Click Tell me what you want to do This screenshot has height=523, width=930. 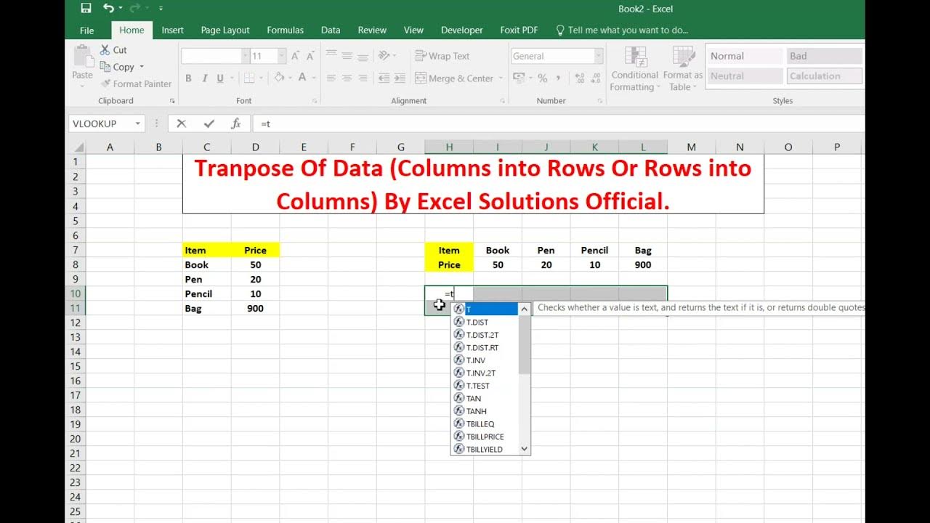(x=622, y=30)
